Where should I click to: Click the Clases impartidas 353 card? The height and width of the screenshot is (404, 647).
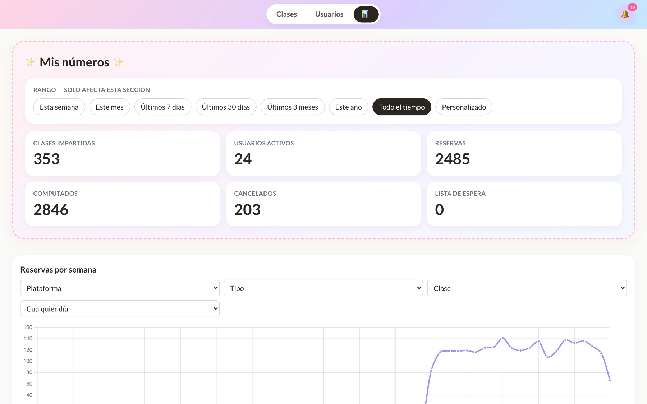tap(123, 154)
